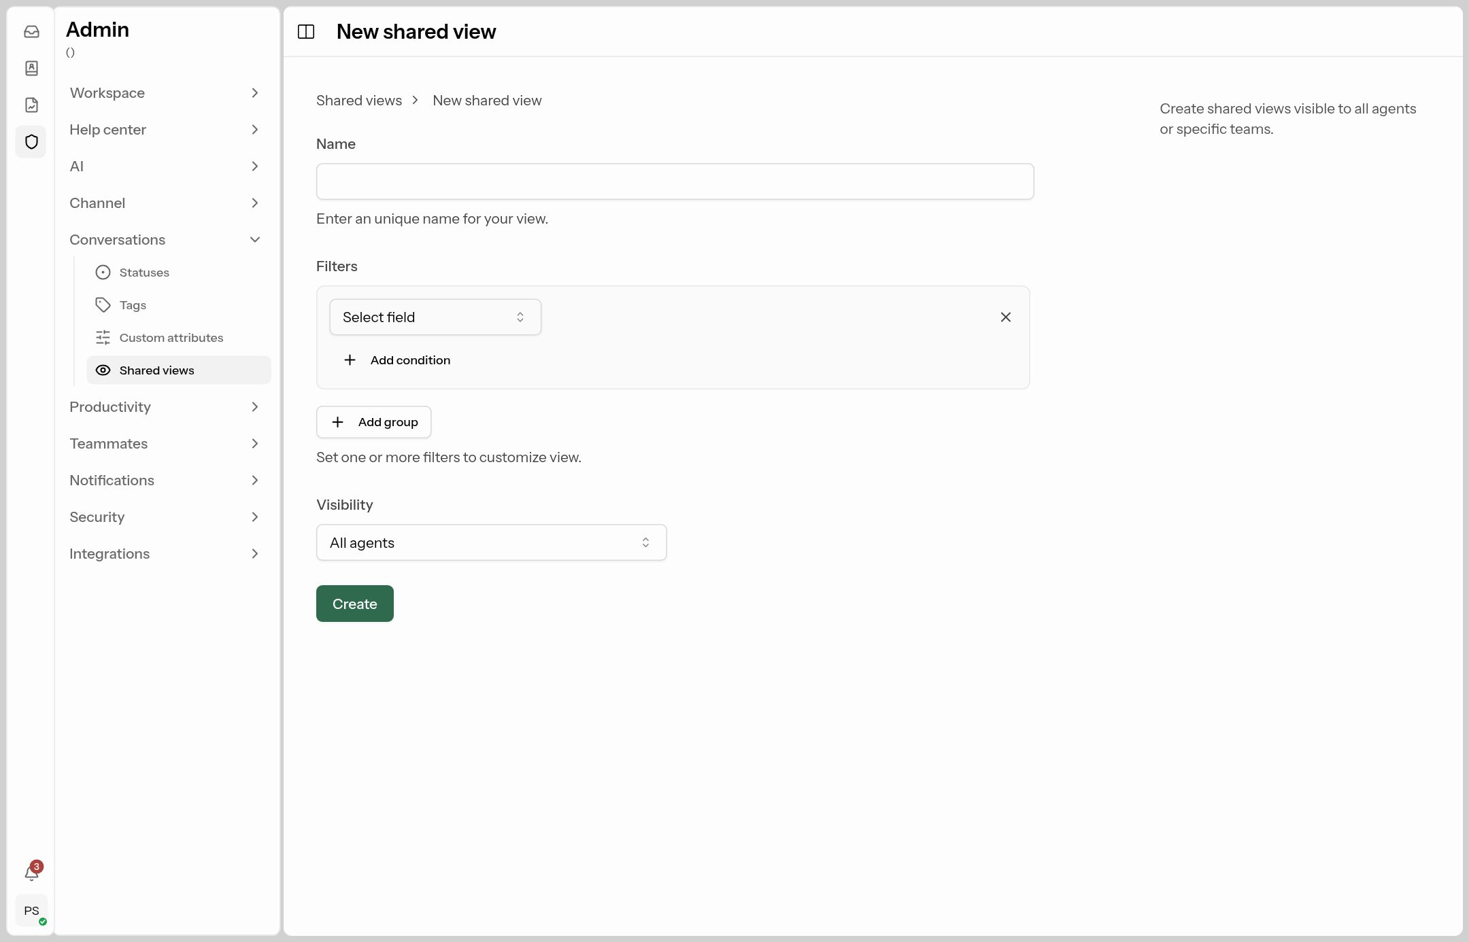The width and height of the screenshot is (1469, 942).
Task: Click the Shared views eye icon
Action: [103, 370]
